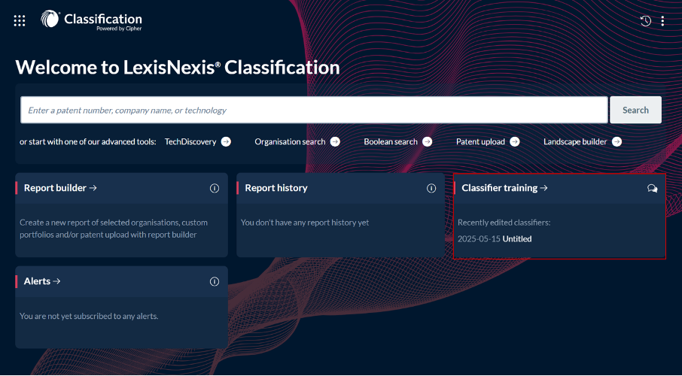The width and height of the screenshot is (682, 376).
Task: Open the apps grid menu icon
Action: [x=20, y=20]
